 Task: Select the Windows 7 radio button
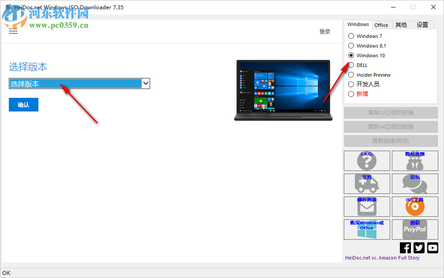[x=351, y=36]
